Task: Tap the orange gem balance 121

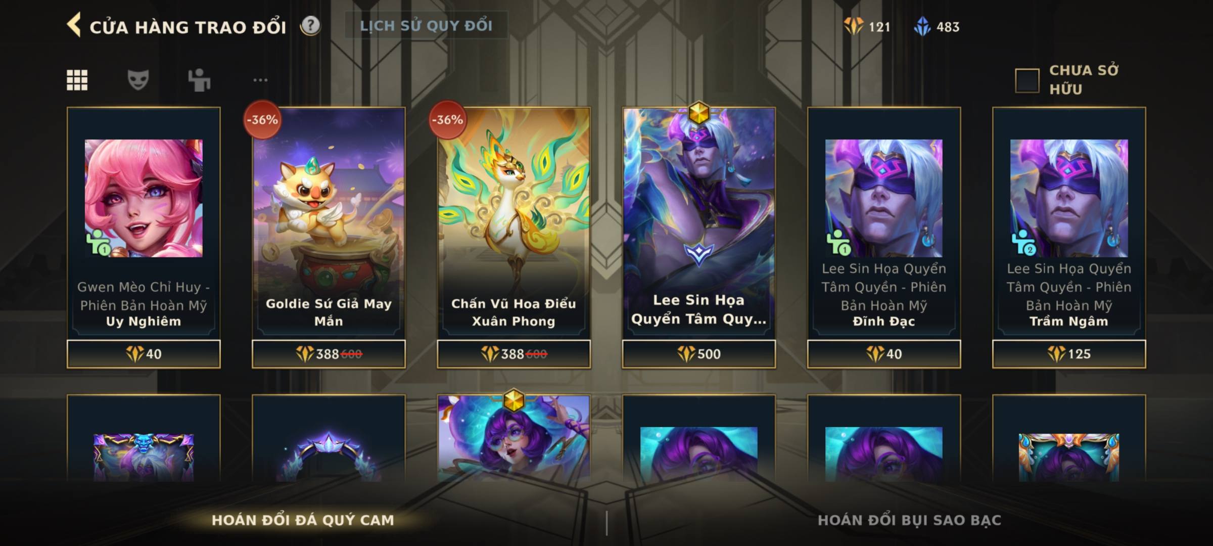Action: (867, 26)
